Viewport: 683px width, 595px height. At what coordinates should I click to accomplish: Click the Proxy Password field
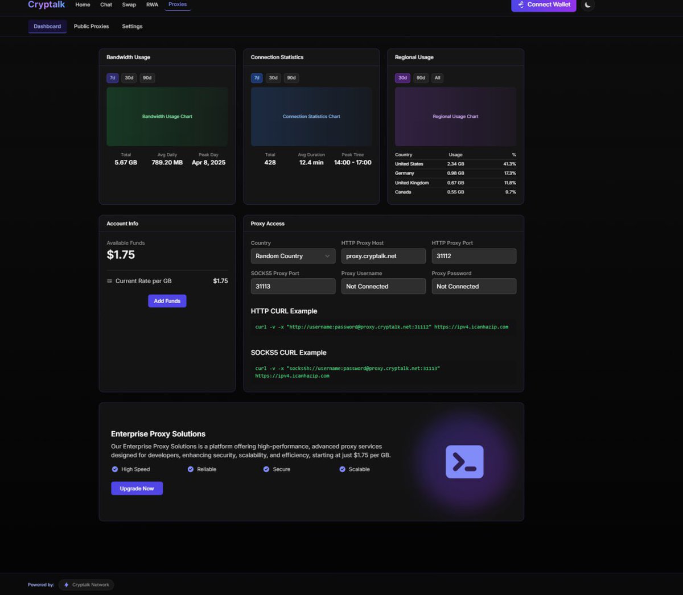pos(474,286)
